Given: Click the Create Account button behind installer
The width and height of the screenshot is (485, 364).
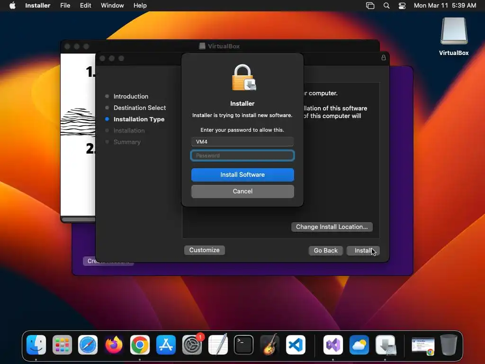Looking at the screenshot, I should pyautogui.click(x=108, y=264).
